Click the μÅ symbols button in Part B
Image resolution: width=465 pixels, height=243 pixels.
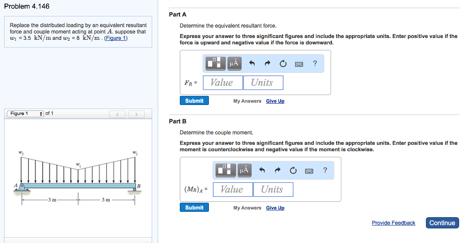click(244, 171)
